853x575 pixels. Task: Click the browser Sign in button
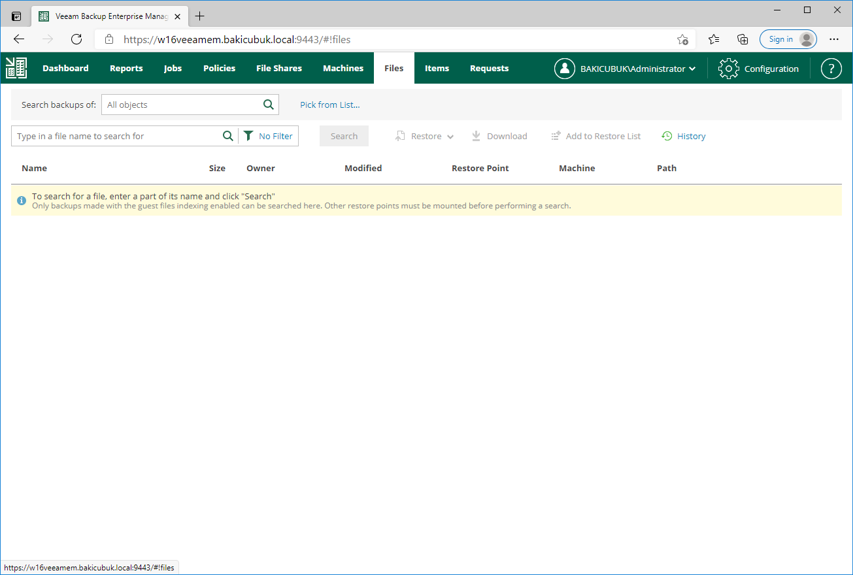tap(788, 39)
